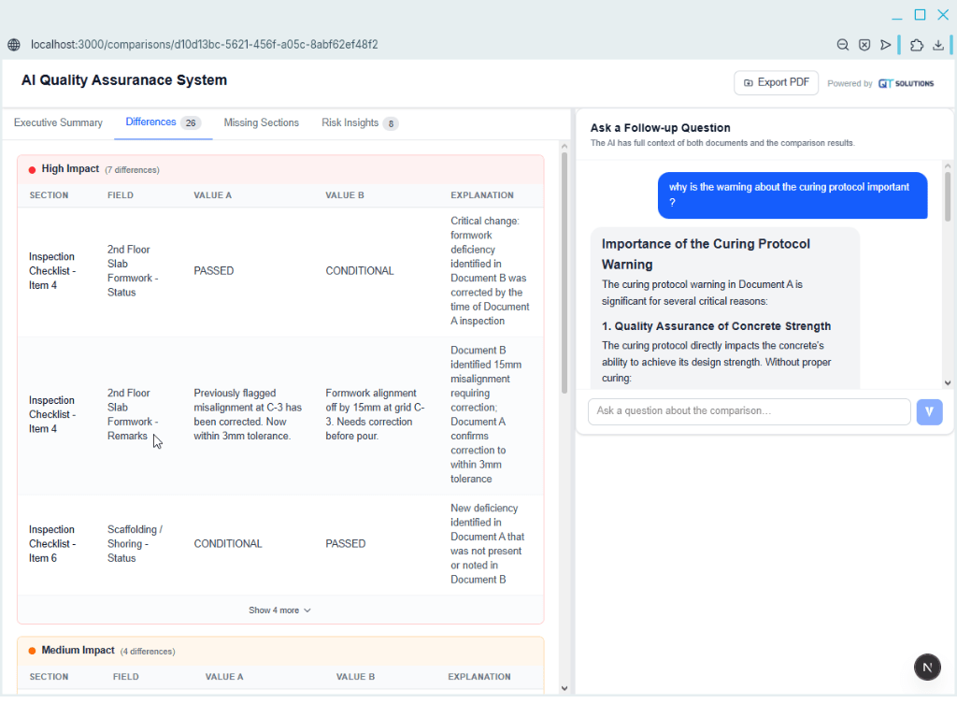
Task: Open the downloads icon
Action: click(x=938, y=45)
